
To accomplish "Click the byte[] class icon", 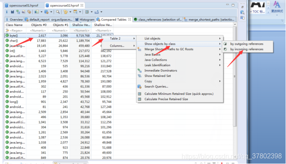I will [7, 36].
